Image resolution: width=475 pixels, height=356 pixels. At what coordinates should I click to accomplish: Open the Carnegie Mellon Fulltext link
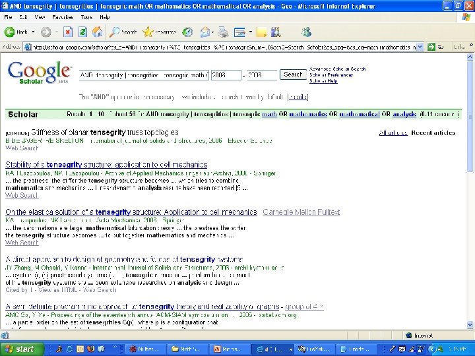coord(301,212)
